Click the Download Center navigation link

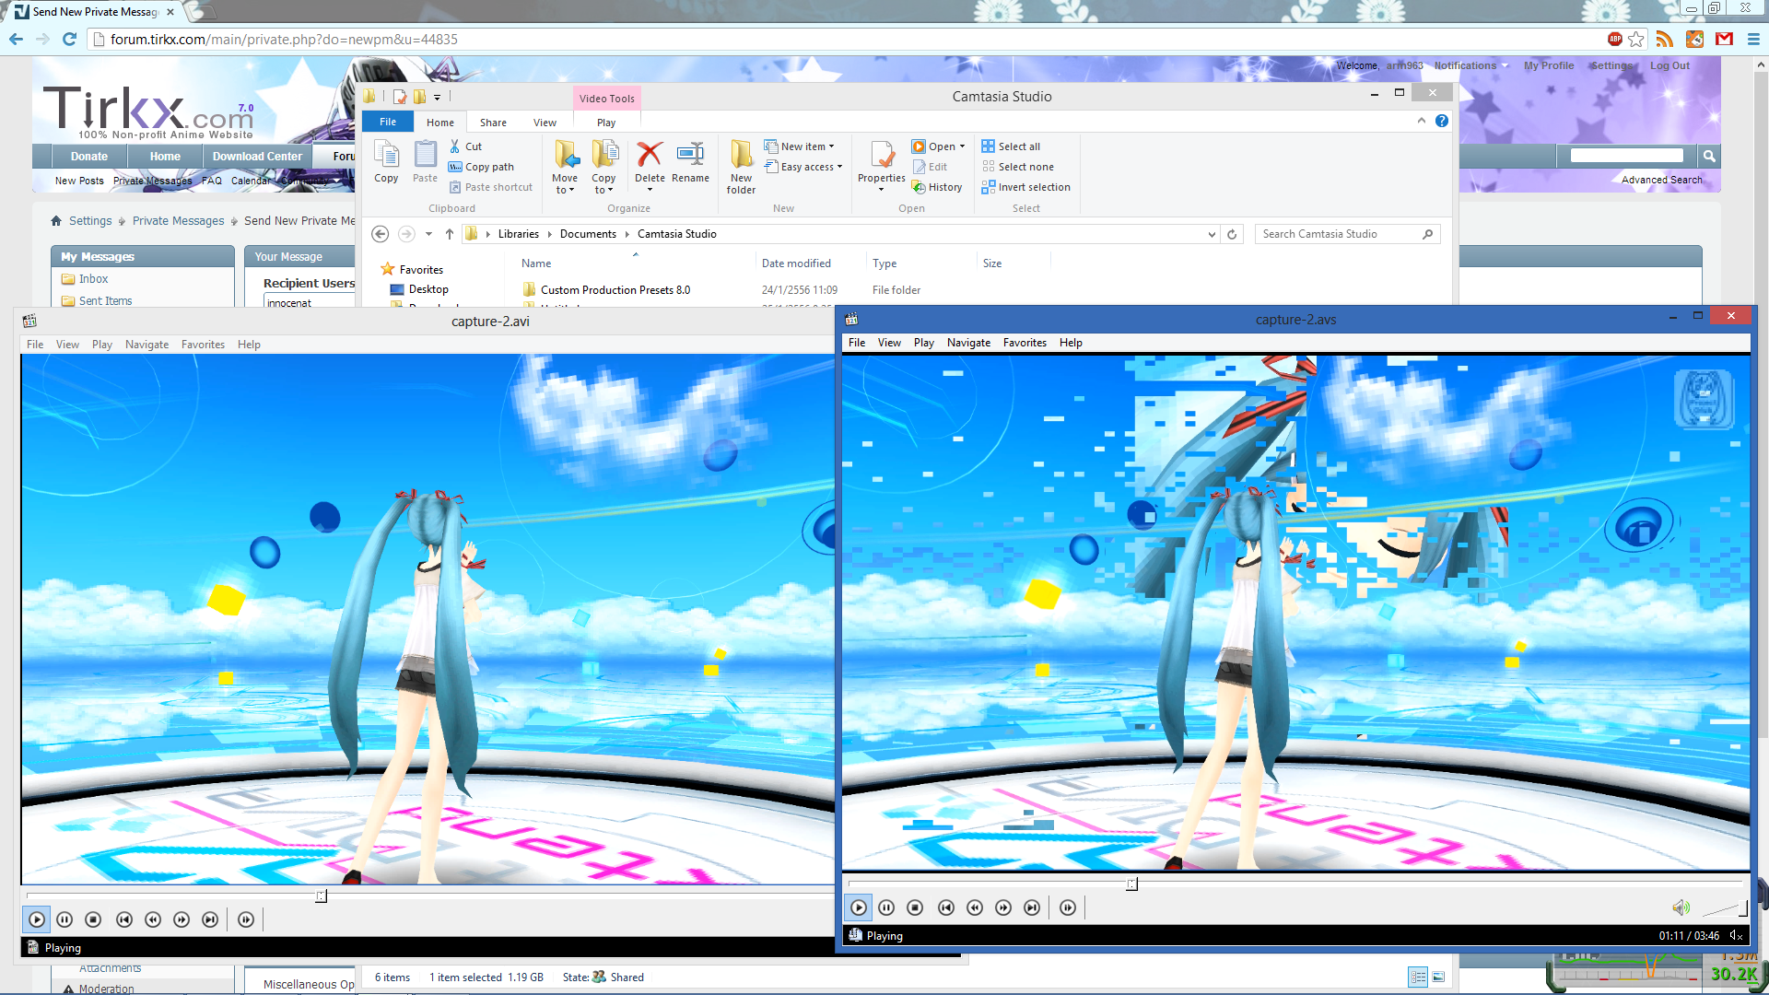tap(257, 157)
